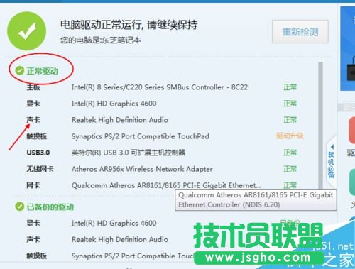Viewport: 355px width, 269px height.
Task: Click the driver list vertical scrollbar
Action: pos(320,126)
